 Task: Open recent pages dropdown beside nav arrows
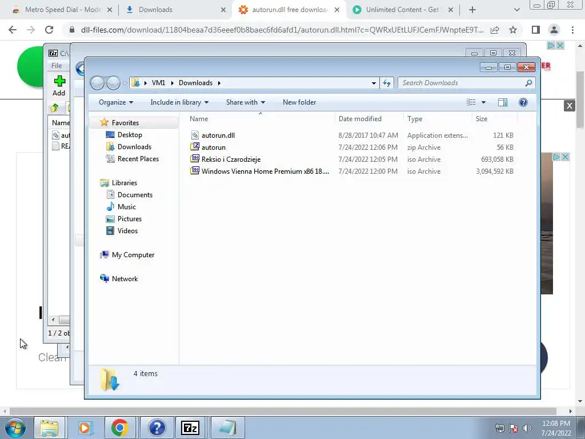(x=125, y=83)
